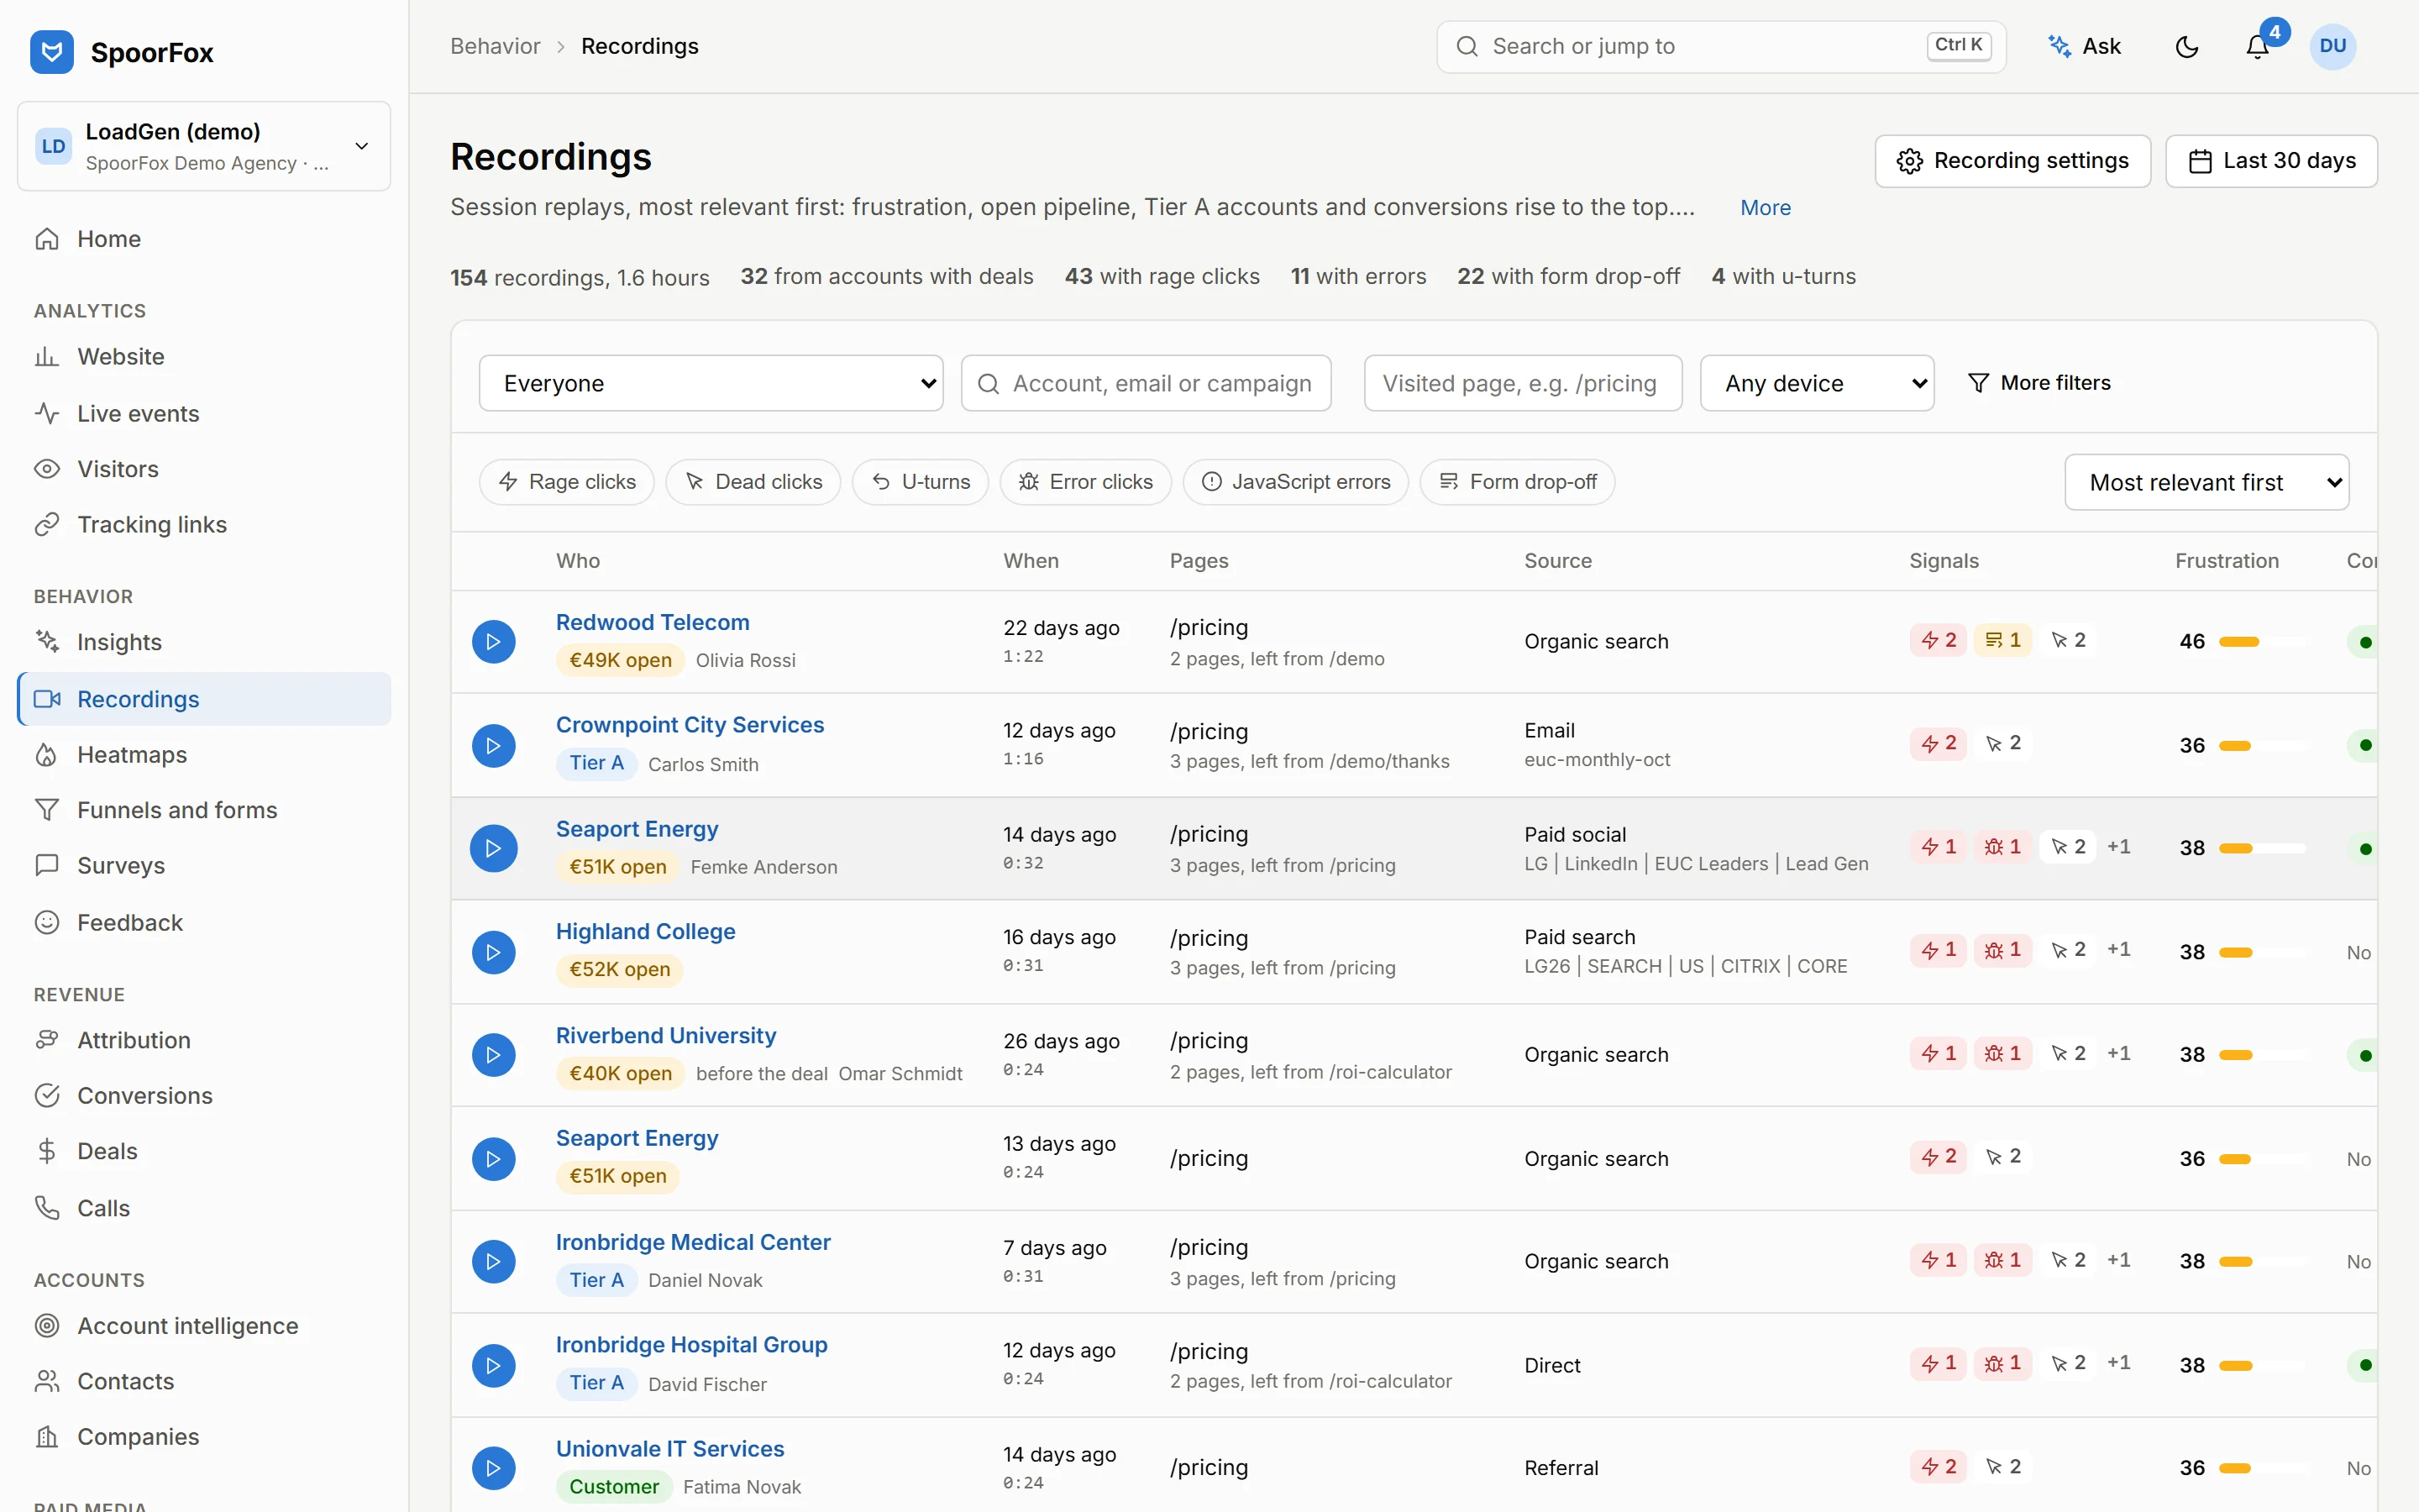
Task: Toggle the JavaScript errors filter chip
Action: (x=1295, y=482)
